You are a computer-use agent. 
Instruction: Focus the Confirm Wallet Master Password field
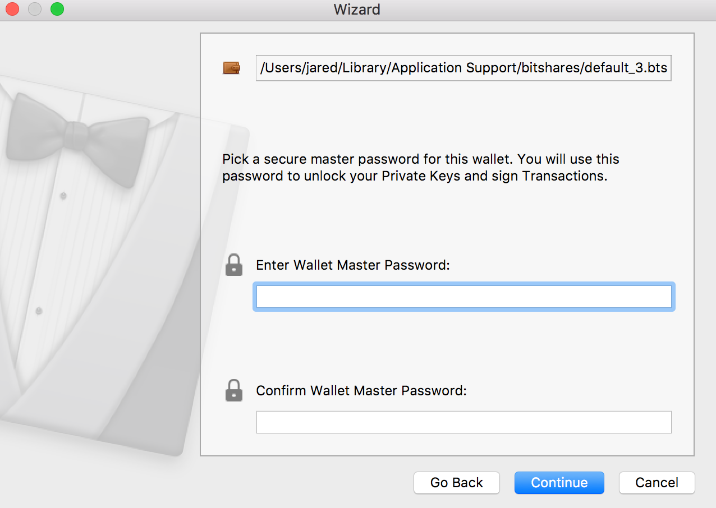pyautogui.click(x=463, y=422)
